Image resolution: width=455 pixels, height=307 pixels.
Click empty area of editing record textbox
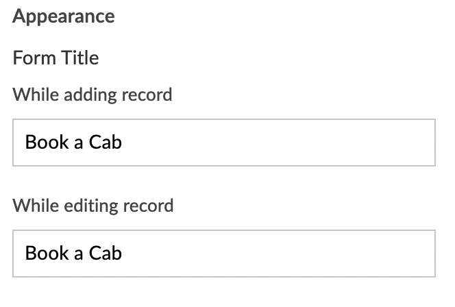308,254
